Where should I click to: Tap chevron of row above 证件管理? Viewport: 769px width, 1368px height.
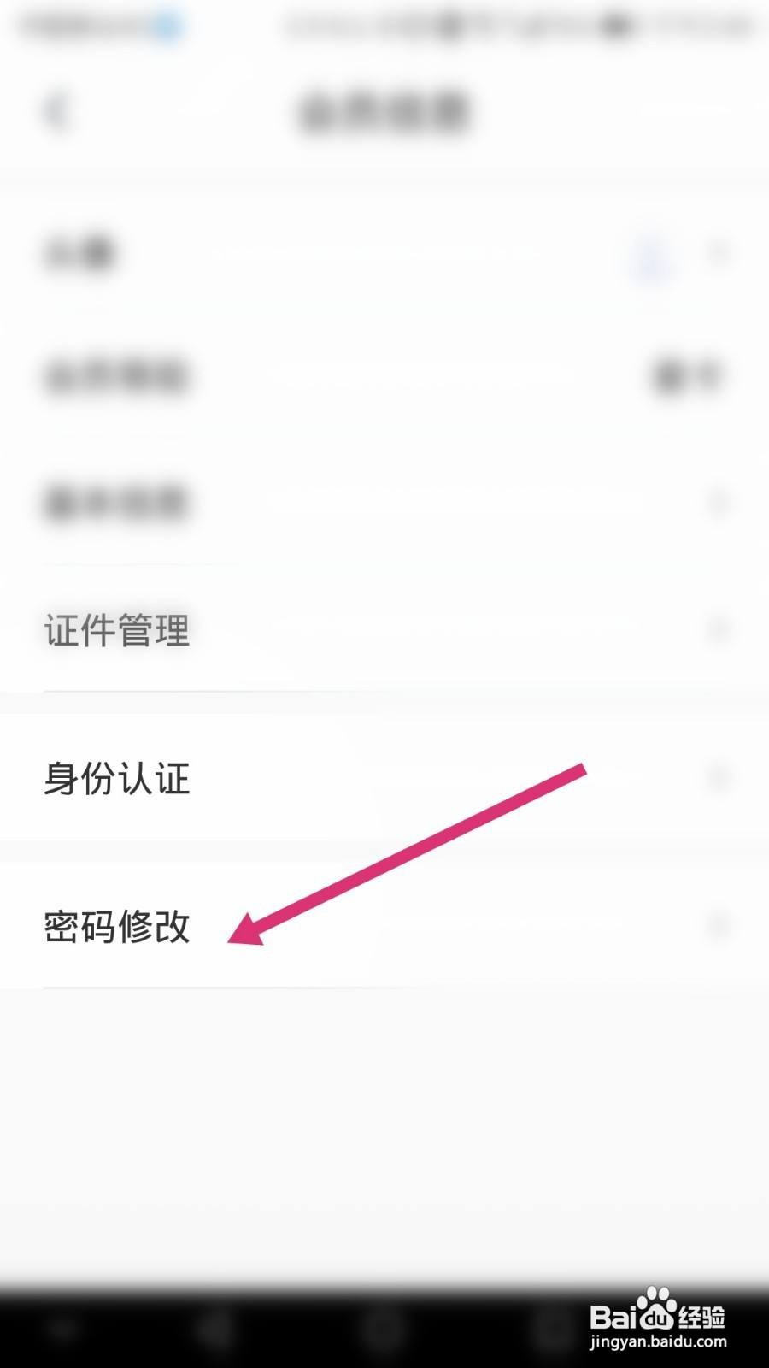(x=719, y=503)
